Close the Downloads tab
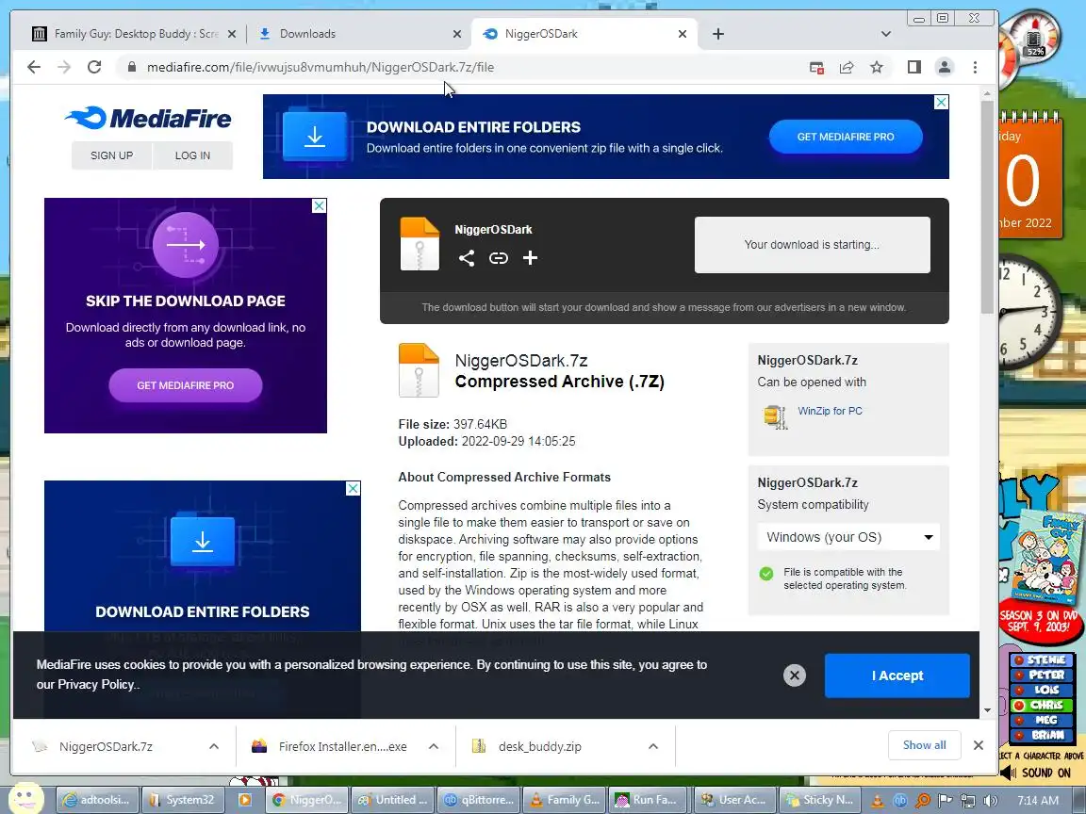The width and height of the screenshot is (1086, 814). coord(457,34)
